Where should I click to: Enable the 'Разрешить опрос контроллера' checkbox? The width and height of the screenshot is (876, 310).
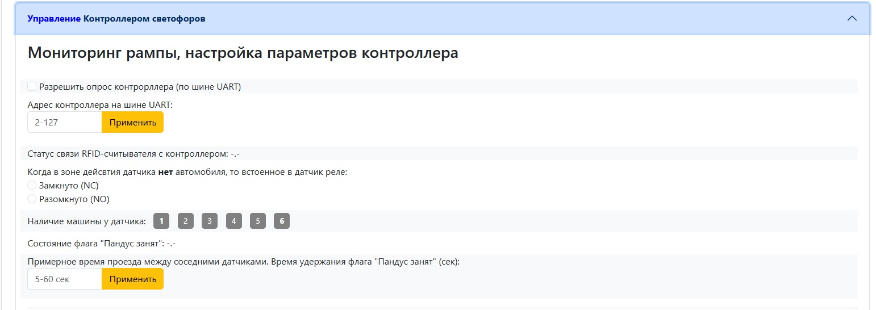[x=32, y=86]
